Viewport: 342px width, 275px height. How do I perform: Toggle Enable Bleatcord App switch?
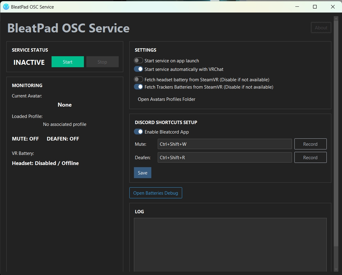tap(139, 132)
